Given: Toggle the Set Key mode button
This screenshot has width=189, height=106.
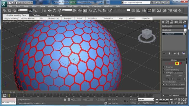Looking at the screenshot, I should pos(133,103).
